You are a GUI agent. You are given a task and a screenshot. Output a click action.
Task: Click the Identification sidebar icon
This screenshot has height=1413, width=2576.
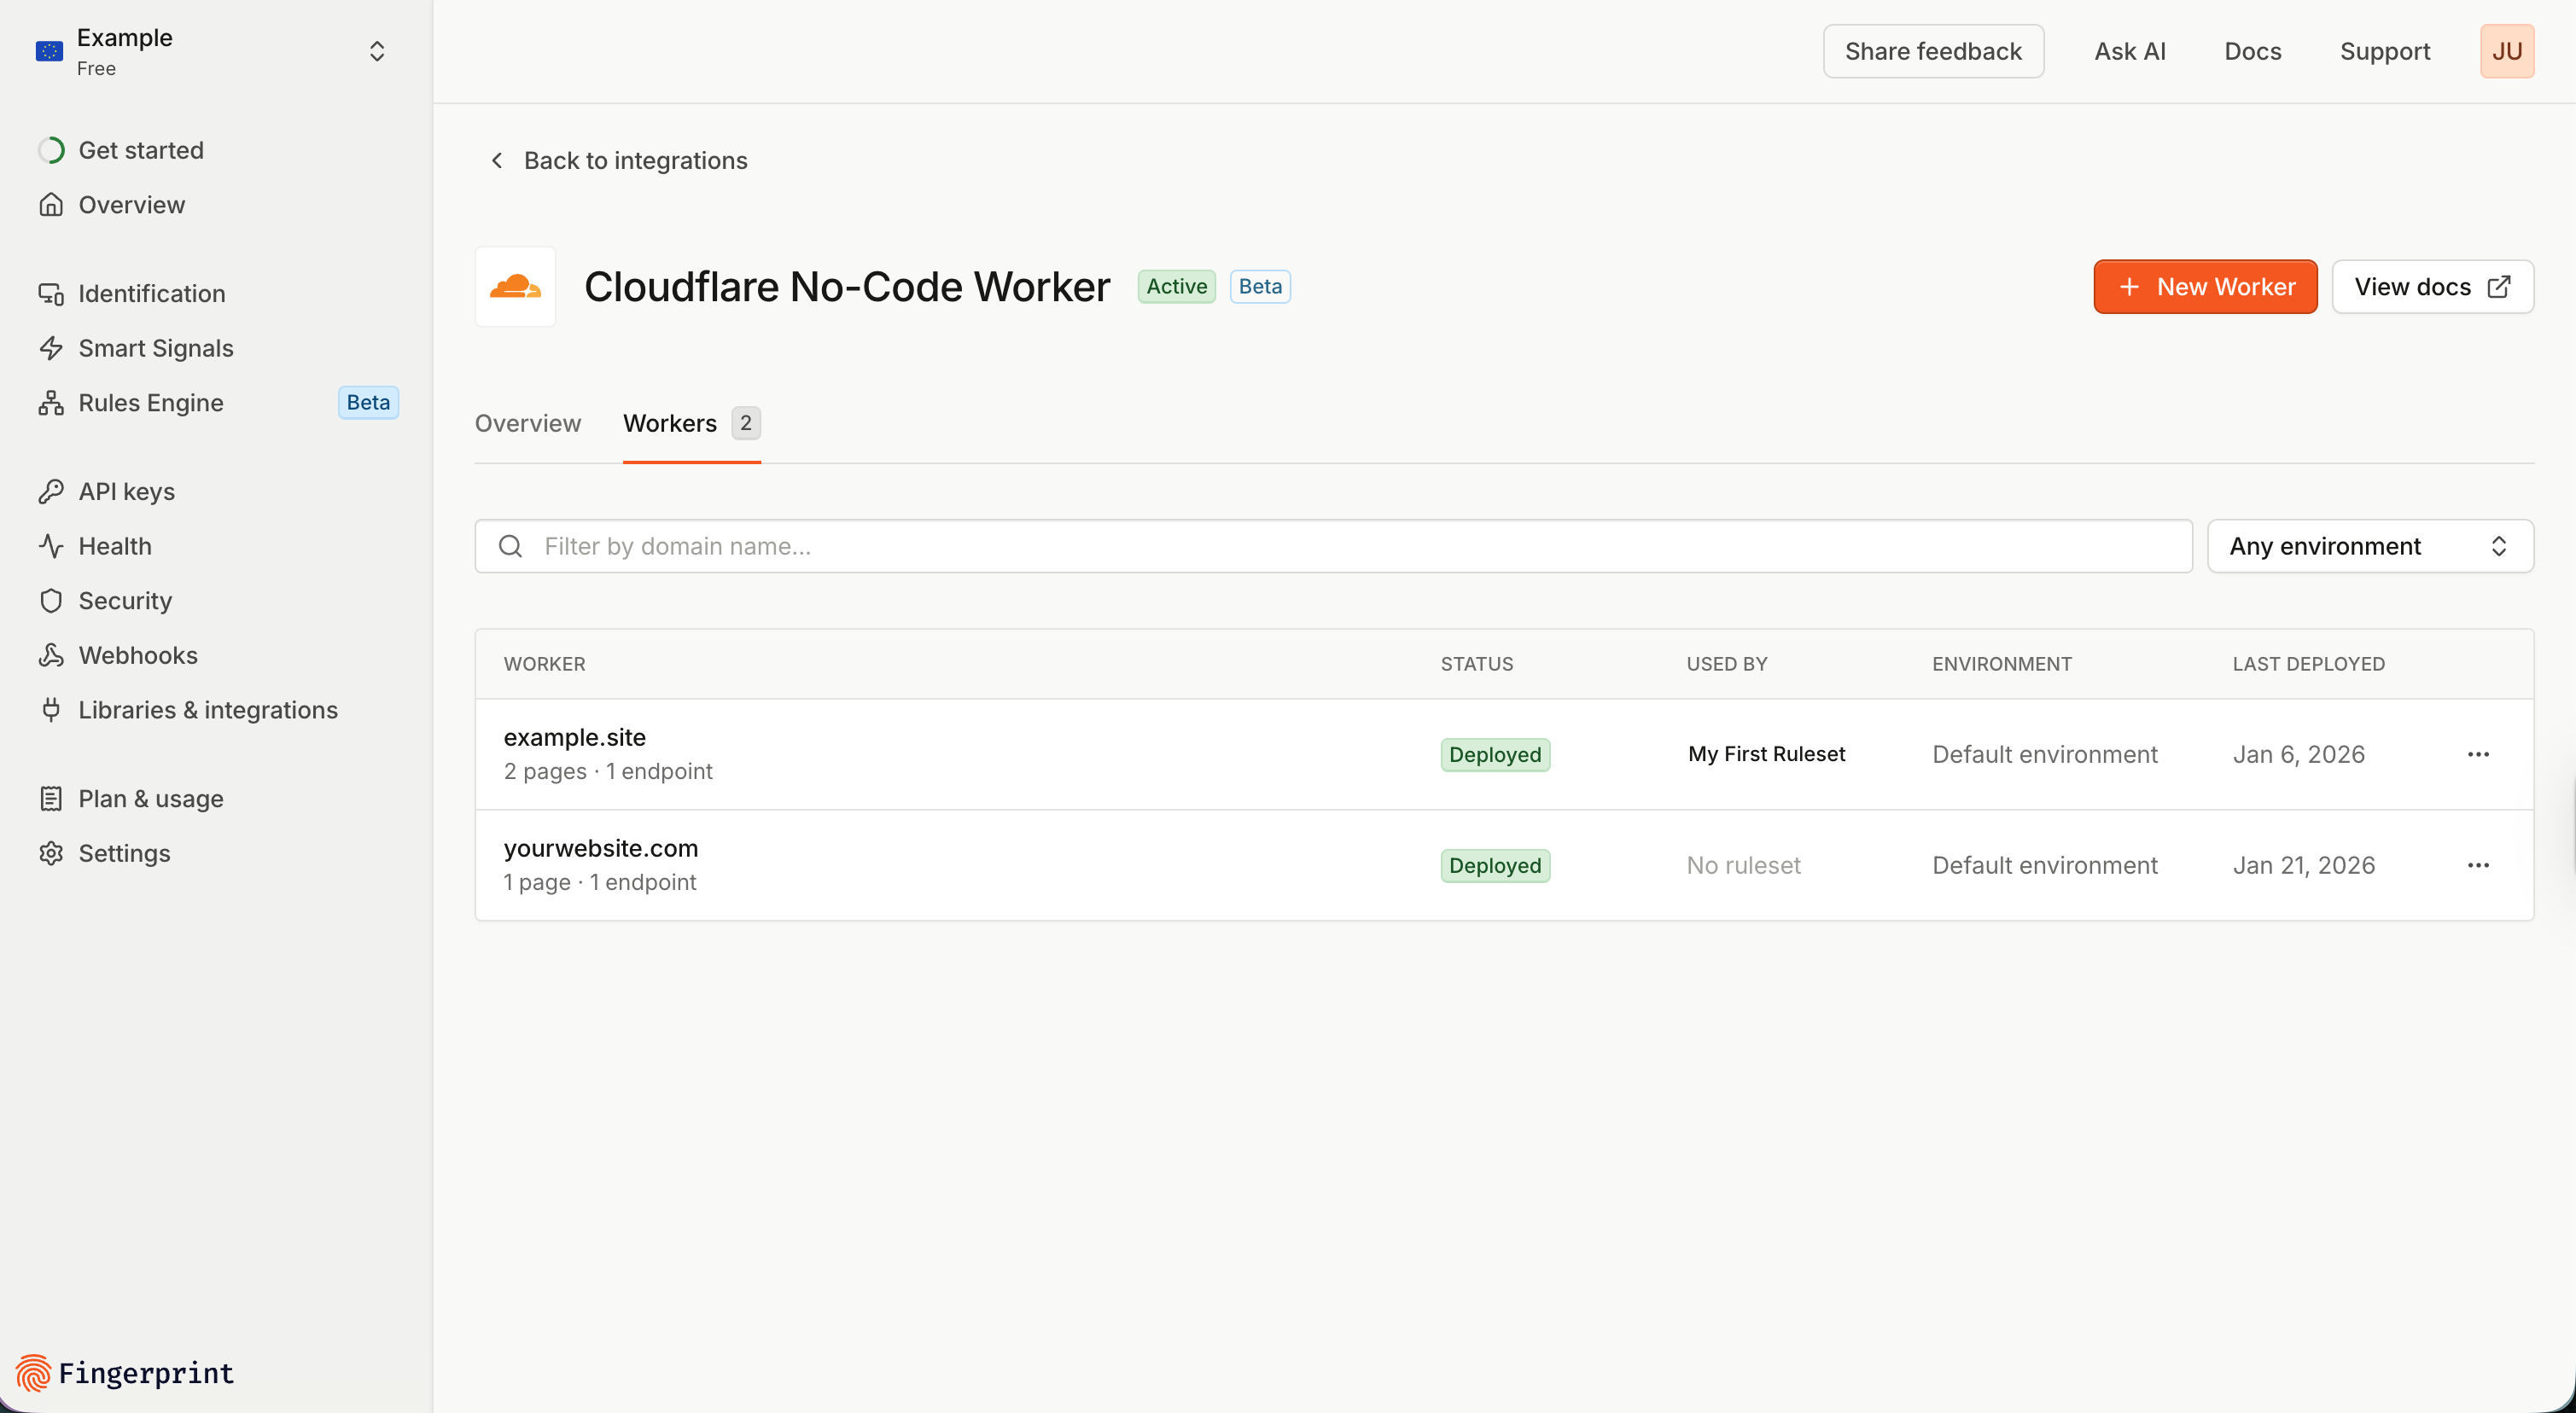(x=51, y=294)
